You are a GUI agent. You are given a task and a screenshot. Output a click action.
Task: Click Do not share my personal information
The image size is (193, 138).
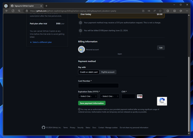point(134,128)
